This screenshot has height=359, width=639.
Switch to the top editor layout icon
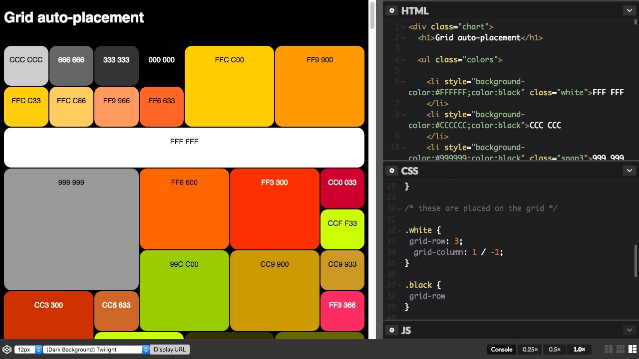tap(621, 350)
